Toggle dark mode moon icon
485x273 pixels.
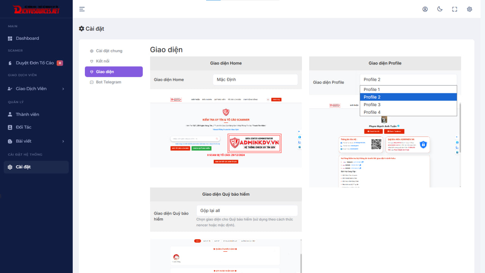(440, 9)
